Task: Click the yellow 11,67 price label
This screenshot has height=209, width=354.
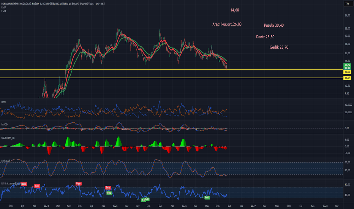Action: point(347,78)
